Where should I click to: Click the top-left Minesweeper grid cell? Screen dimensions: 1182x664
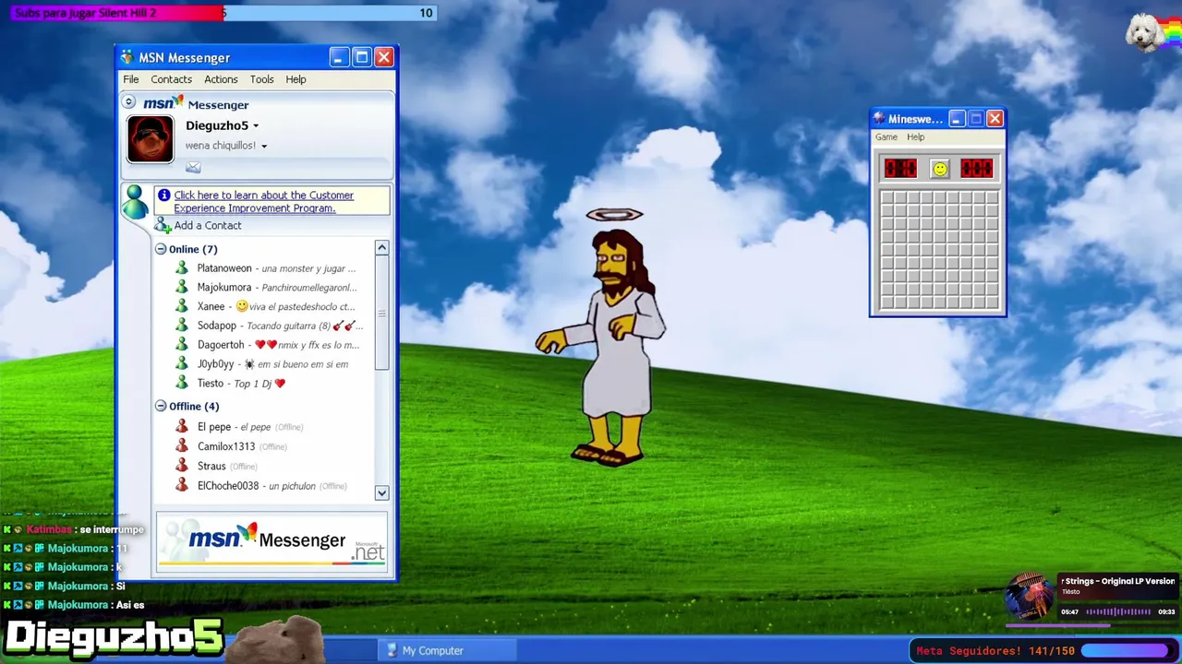pos(887,199)
